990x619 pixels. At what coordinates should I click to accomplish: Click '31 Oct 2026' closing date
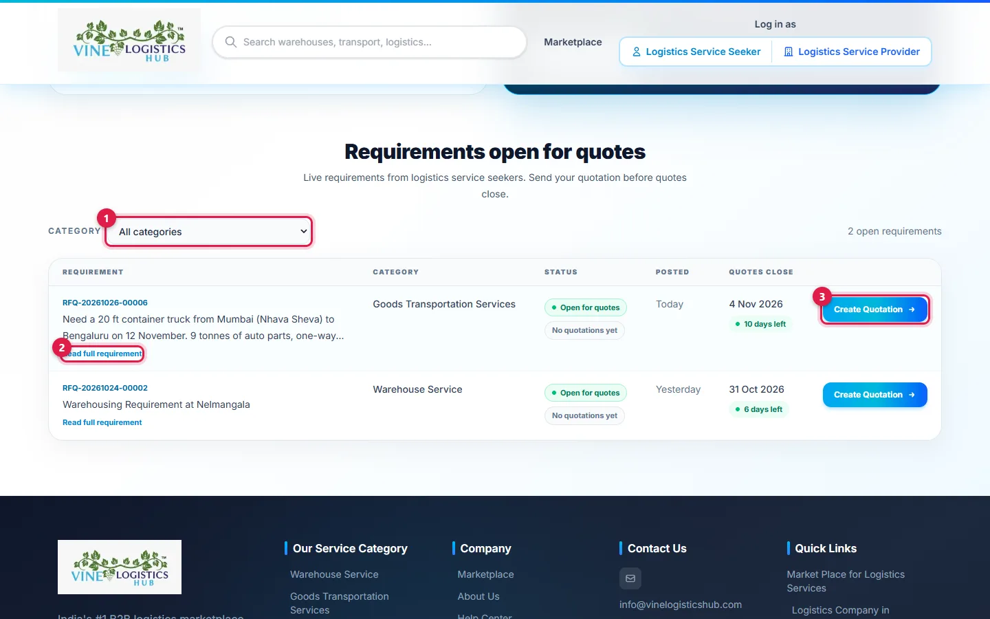point(756,389)
